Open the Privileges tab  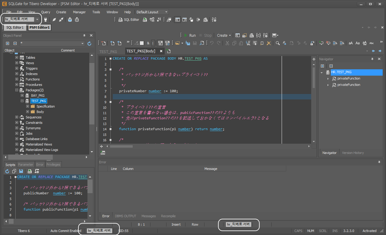(53, 164)
